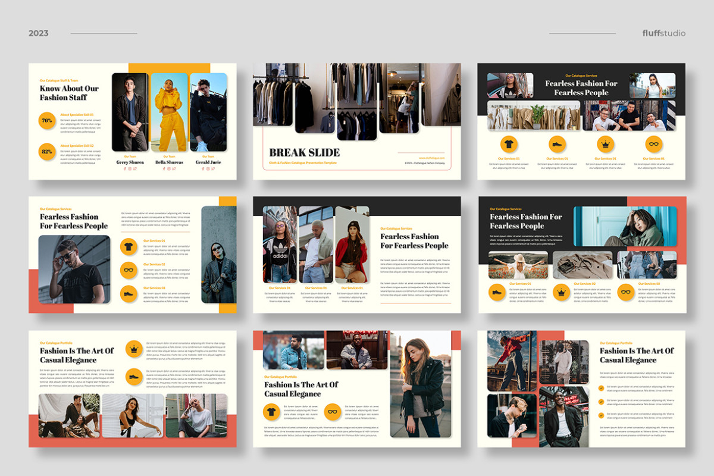Click the glasses icon for Our Services 04
Image resolution: width=714 pixels, height=476 pixels.
pyautogui.click(x=653, y=144)
